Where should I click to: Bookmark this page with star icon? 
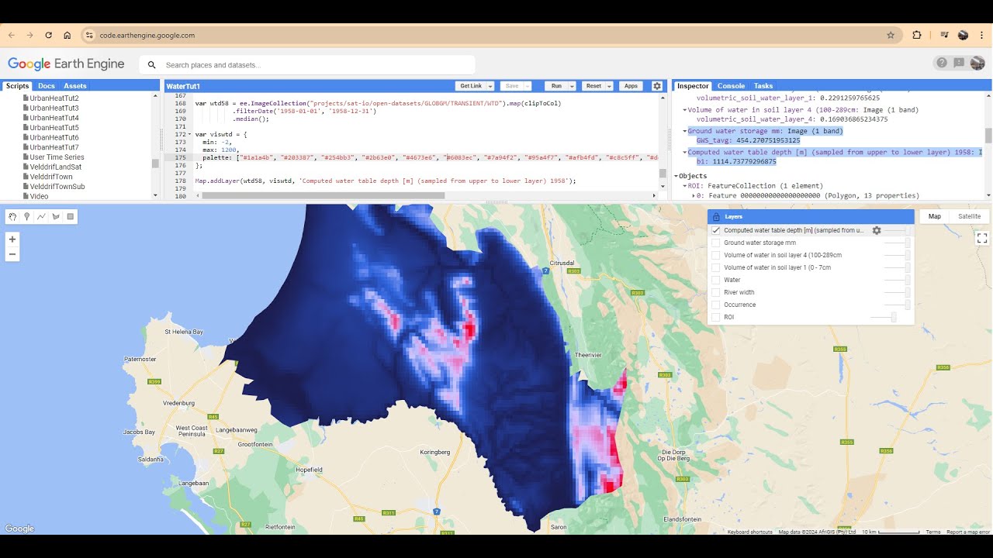pyautogui.click(x=891, y=35)
